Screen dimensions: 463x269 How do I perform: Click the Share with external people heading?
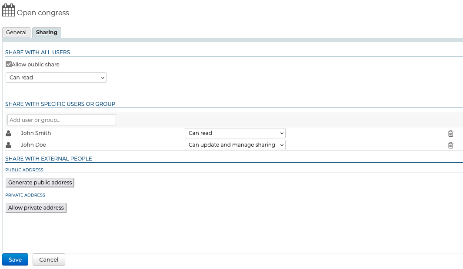point(49,159)
